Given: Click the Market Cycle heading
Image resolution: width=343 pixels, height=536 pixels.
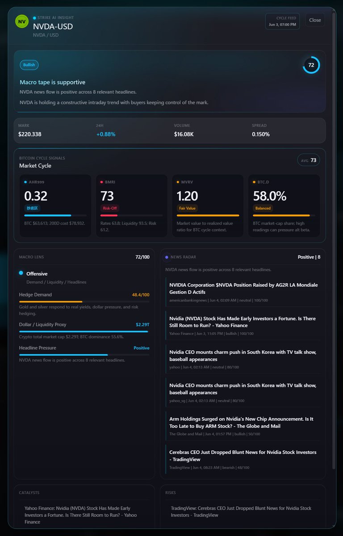Looking at the screenshot, I should (35, 166).
